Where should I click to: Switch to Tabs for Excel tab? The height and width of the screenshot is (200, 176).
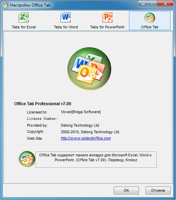24,21
